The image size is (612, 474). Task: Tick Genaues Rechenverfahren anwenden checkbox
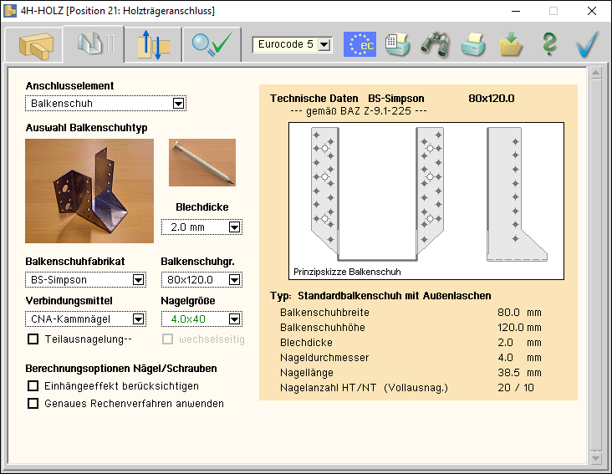click(33, 403)
